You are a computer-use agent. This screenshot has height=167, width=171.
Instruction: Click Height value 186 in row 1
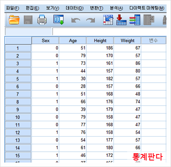(100, 48)
